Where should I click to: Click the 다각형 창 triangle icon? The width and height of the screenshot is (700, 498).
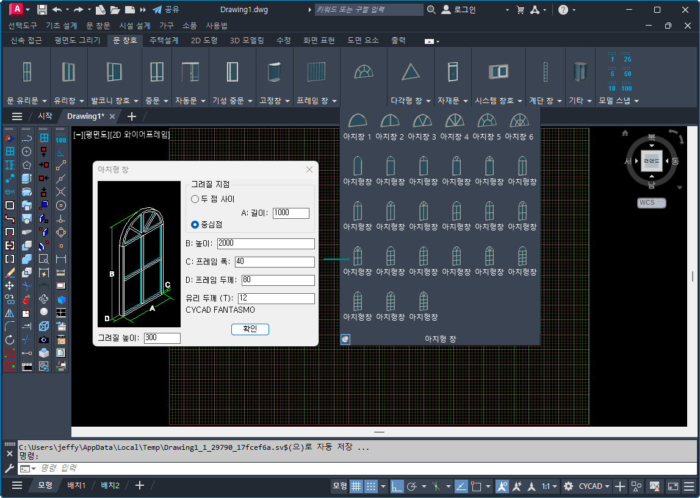(411, 72)
